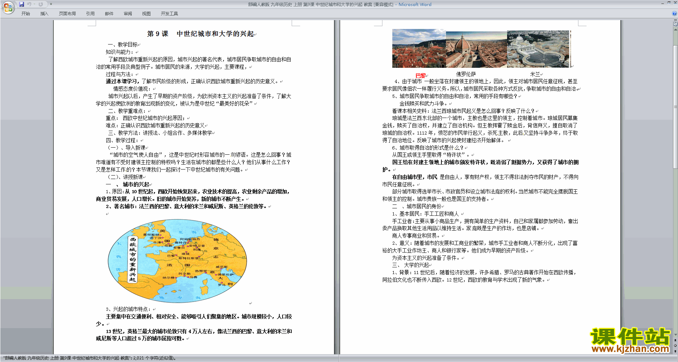The height and width of the screenshot is (362, 678).
Task: Open the 开始 ribbon tab
Action: click(26, 14)
